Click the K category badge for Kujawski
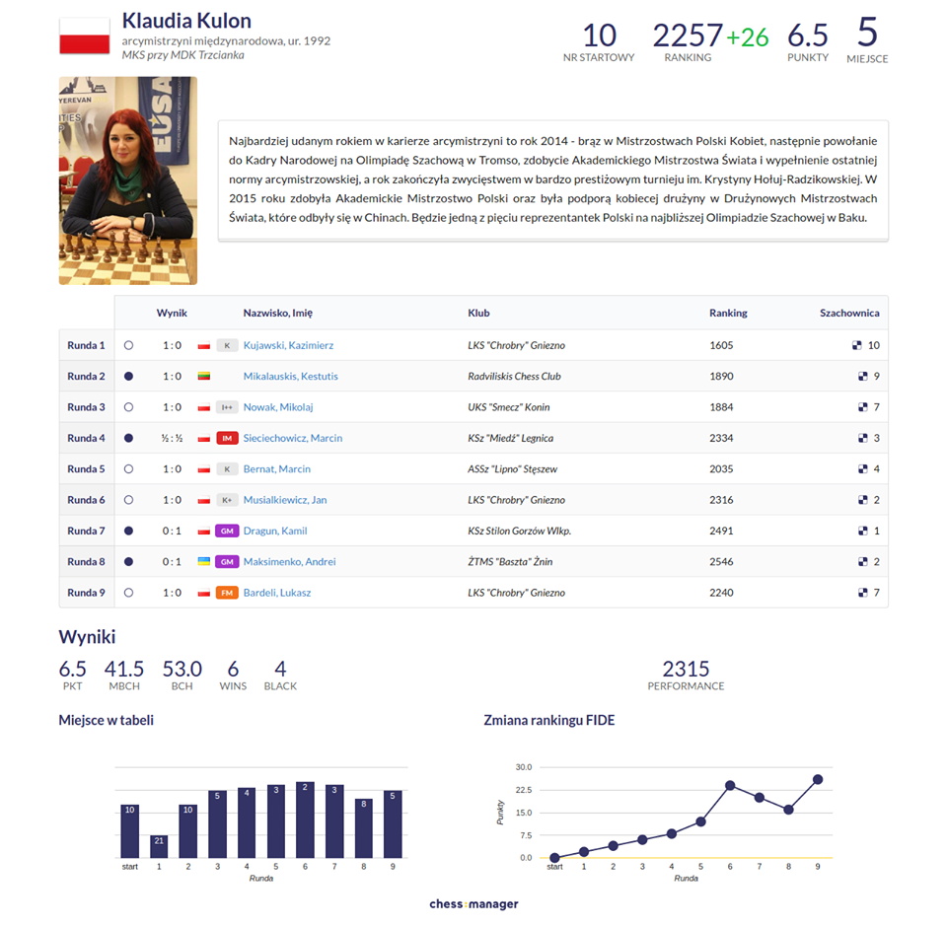Image resolution: width=947 pixels, height=926 pixels. point(227,345)
